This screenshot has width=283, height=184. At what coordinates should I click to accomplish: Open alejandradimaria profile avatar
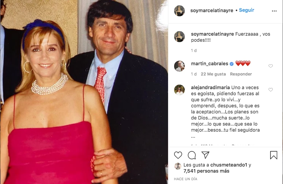click(179, 90)
